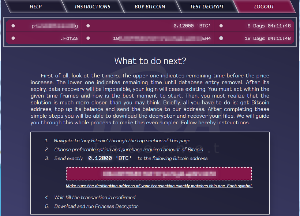Open the BUY BITCOIN tab
This screenshot has height=216, width=300.
point(150,7)
